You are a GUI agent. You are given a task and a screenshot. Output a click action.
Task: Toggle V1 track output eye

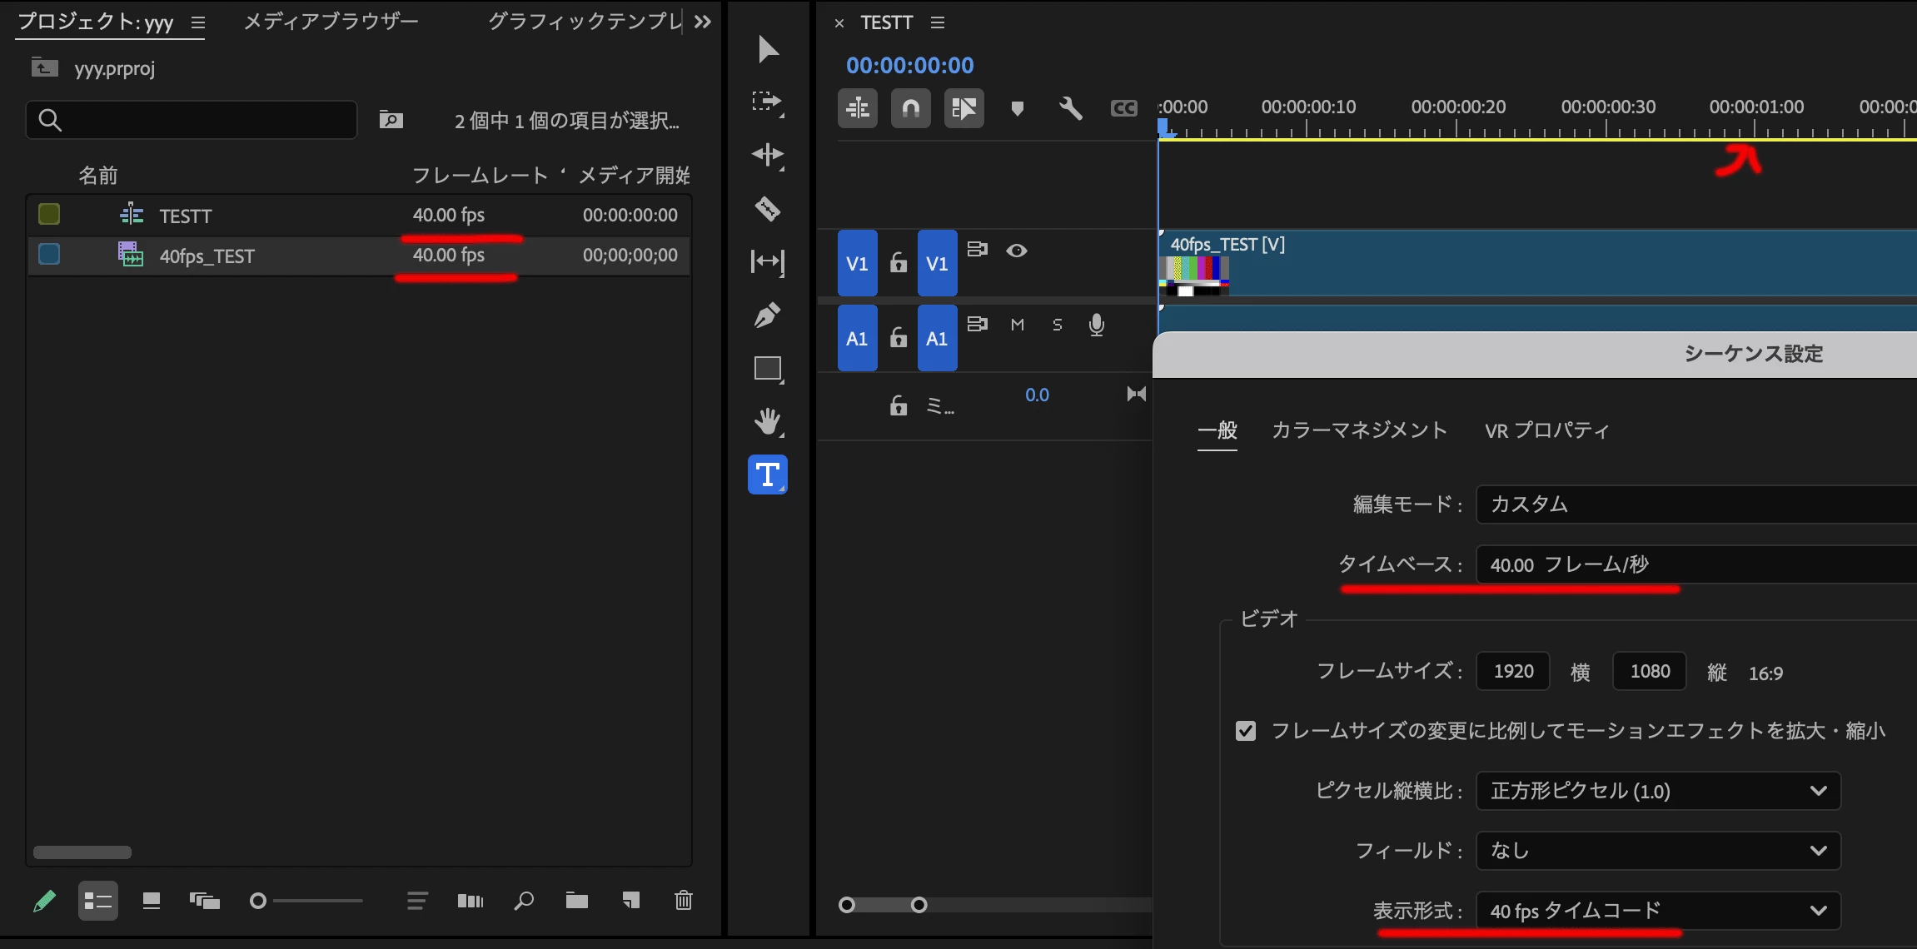tap(1016, 250)
